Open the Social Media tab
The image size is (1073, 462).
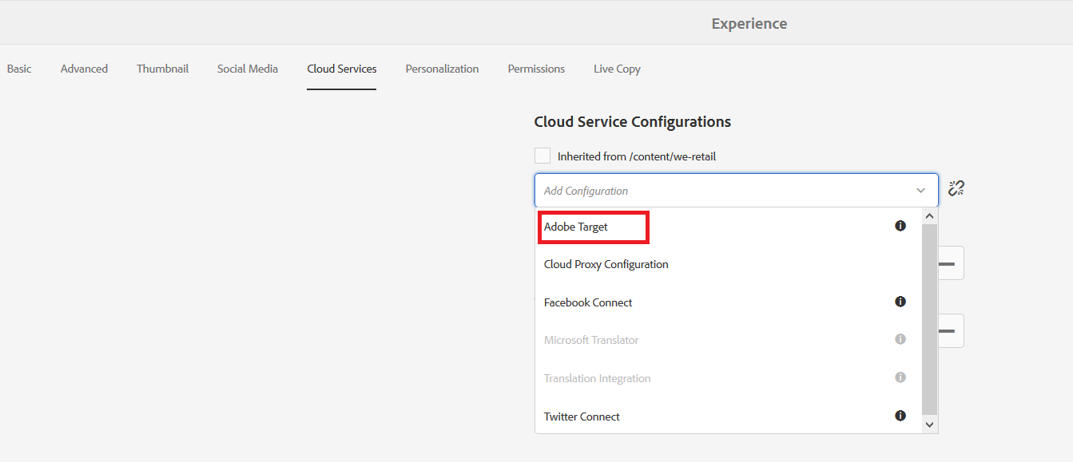click(248, 69)
